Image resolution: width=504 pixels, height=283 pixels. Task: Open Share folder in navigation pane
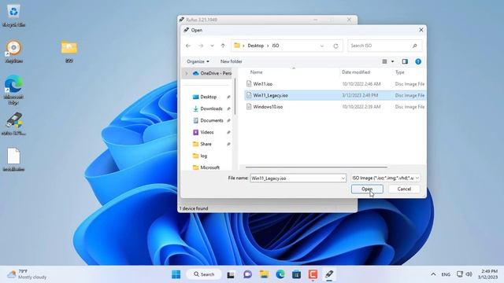(x=206, y=144)
